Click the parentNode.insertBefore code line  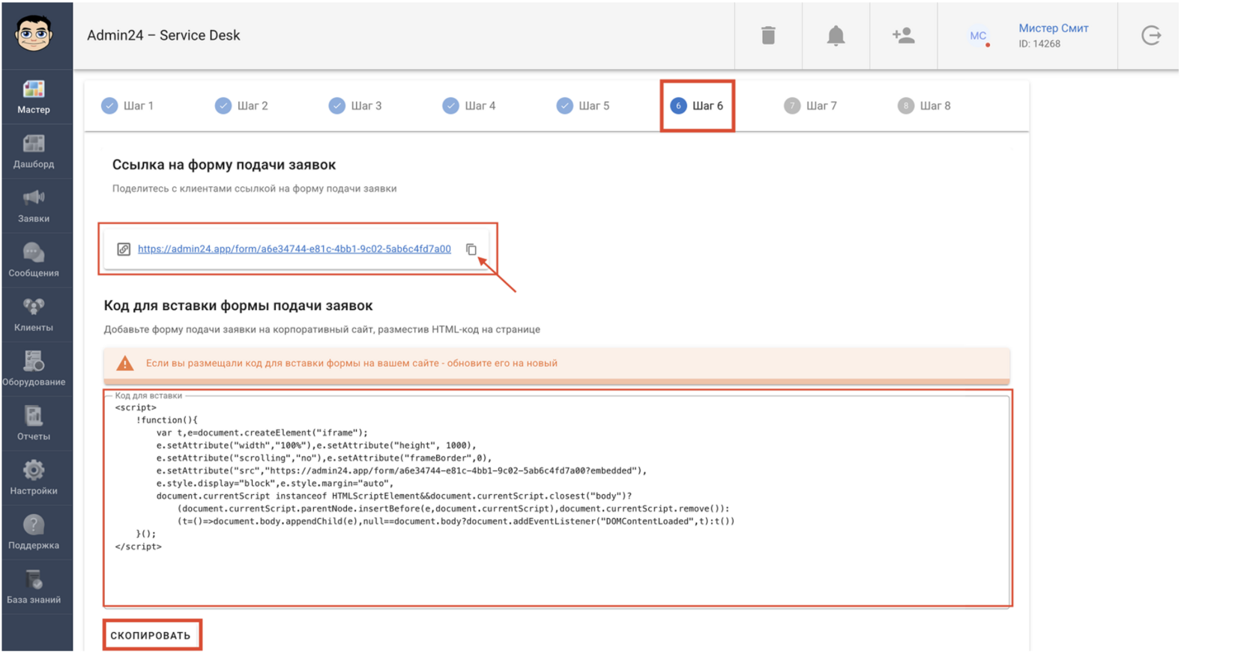coord(453,508)
